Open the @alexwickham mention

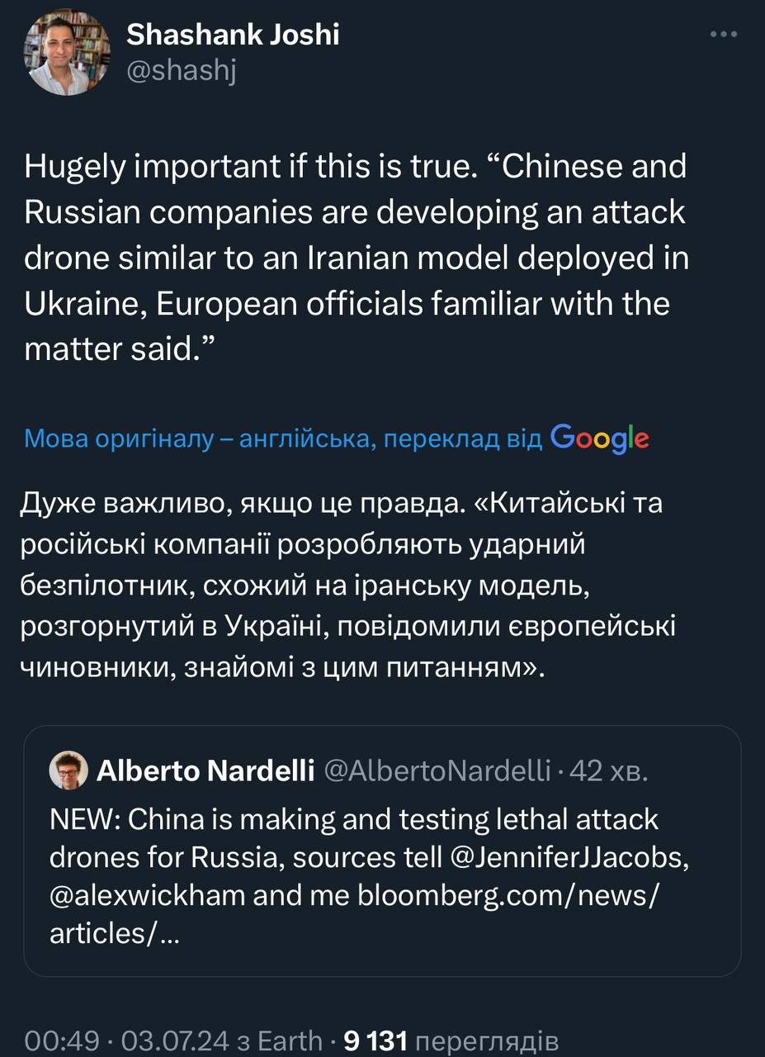coord(148,897)
